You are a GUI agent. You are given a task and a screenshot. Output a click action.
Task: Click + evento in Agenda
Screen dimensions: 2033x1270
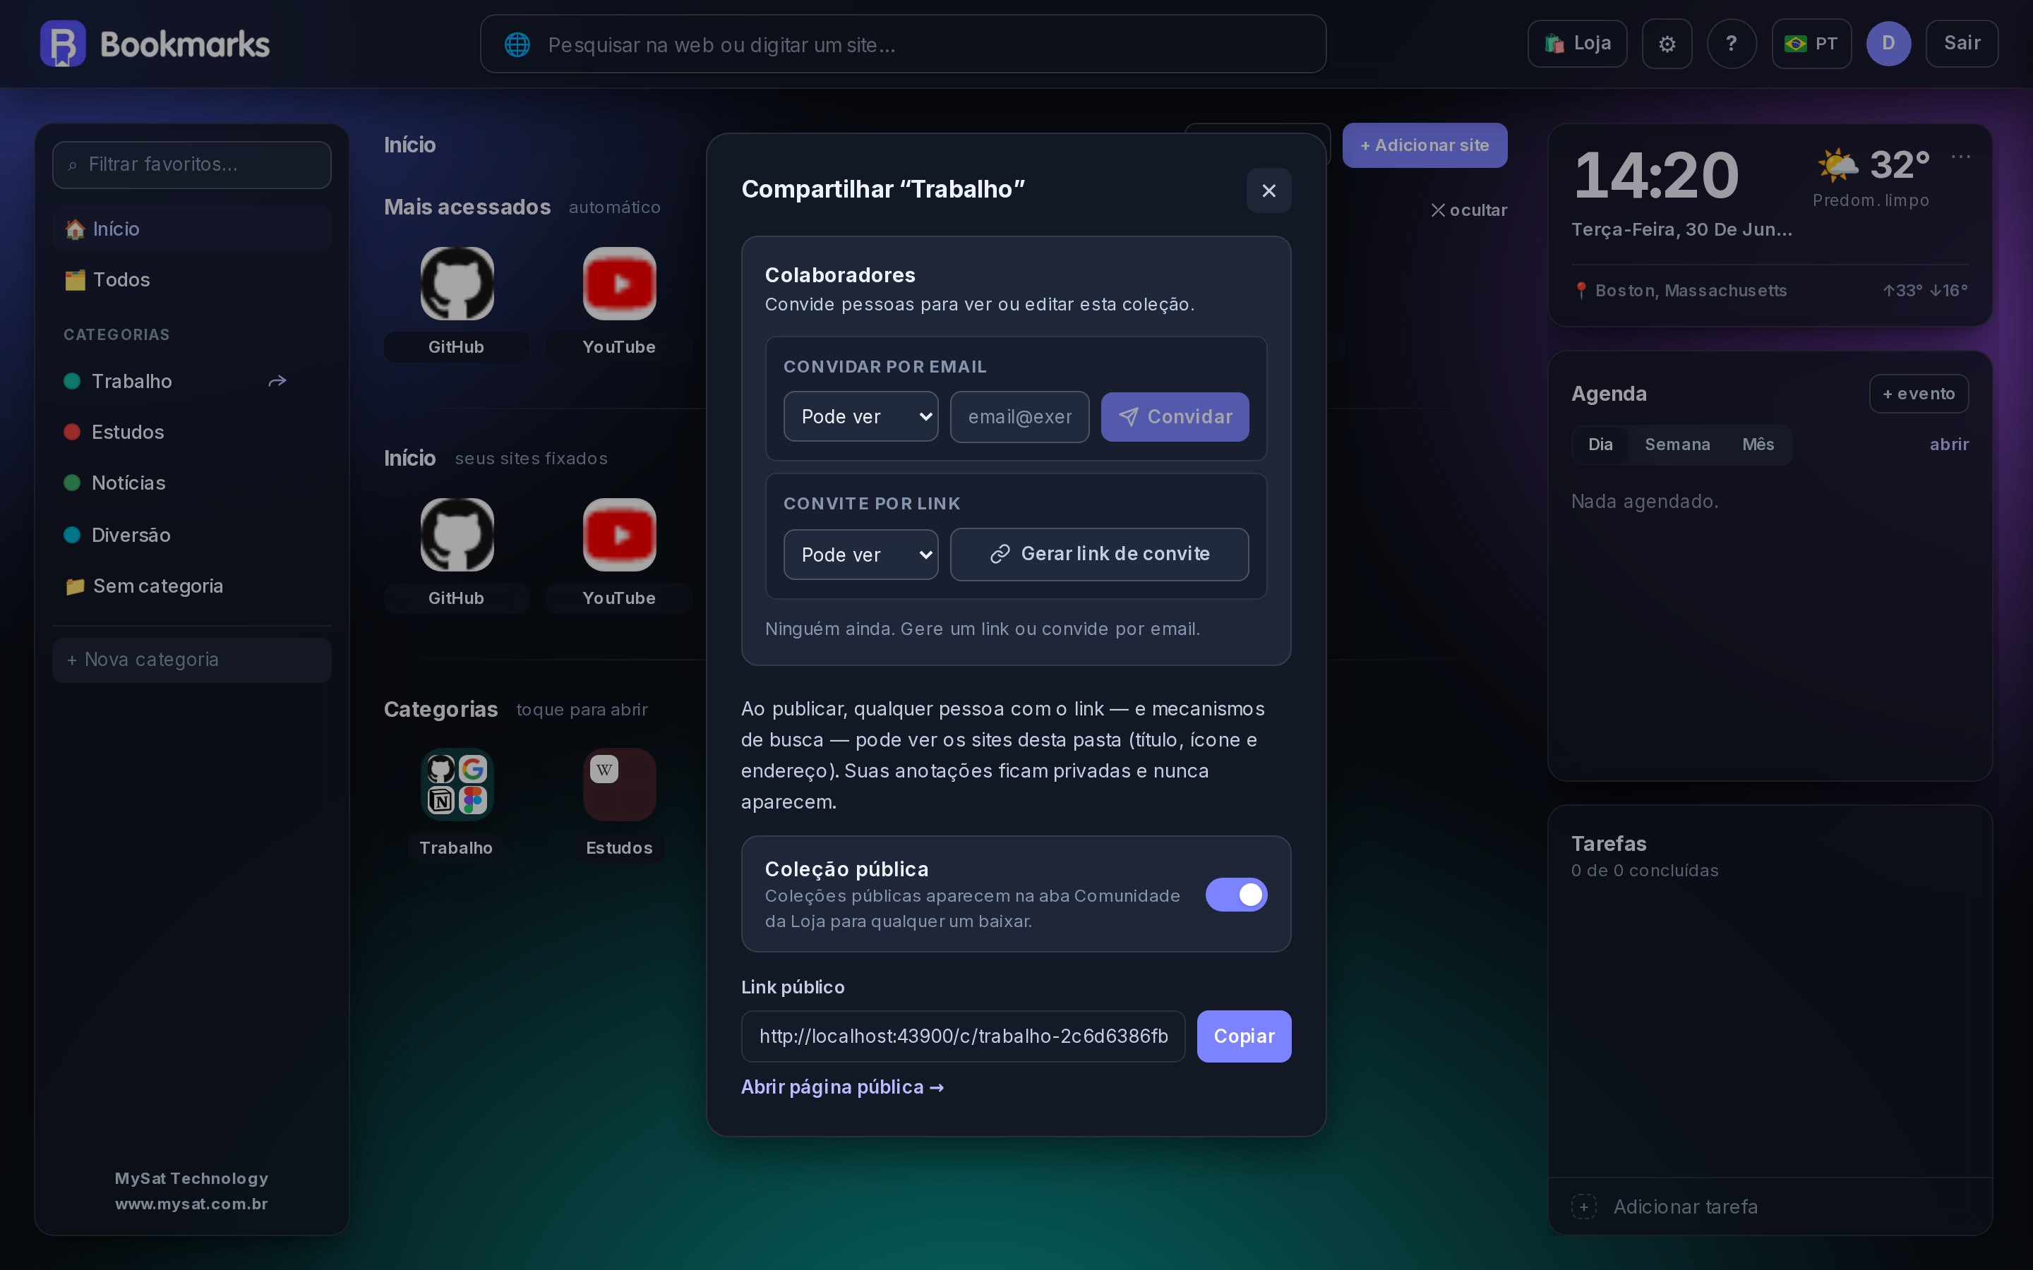pyautogui.click(x=1919, y=394)
